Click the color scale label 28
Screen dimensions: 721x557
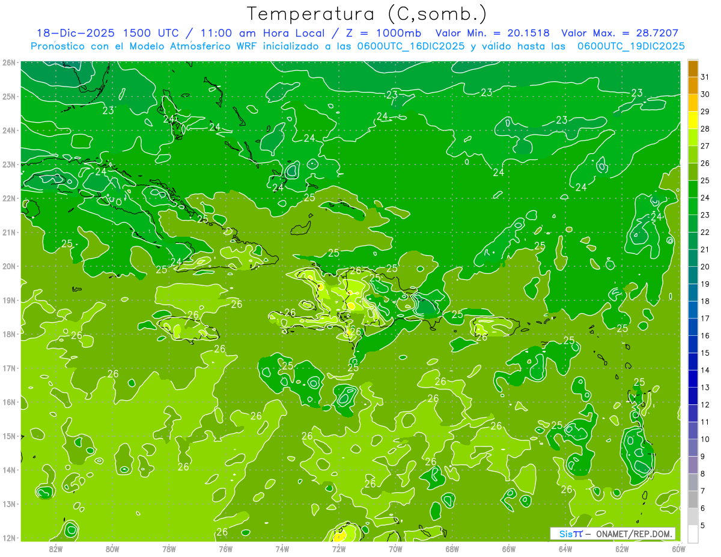pyautogui.click(x=705, y=129)
